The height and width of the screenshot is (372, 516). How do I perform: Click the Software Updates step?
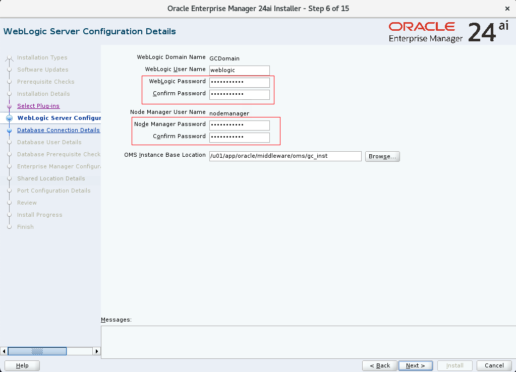[43, 70]
